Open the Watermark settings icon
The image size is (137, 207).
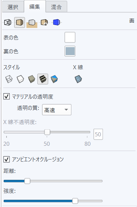click(x=44, y=22)
